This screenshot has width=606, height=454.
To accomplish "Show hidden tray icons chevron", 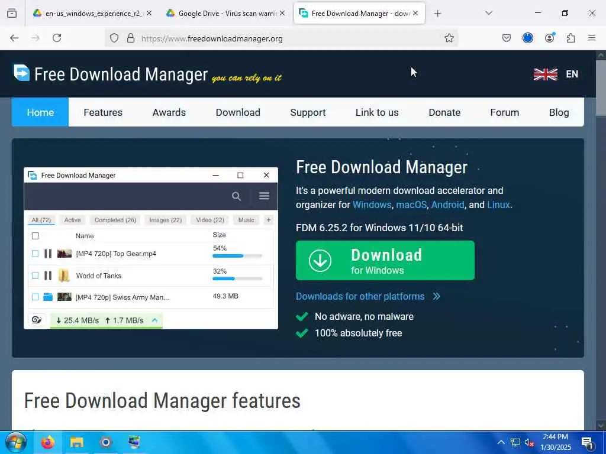I will click(501, 442).
